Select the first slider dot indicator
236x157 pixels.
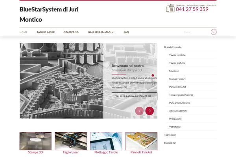coord(153,75)
